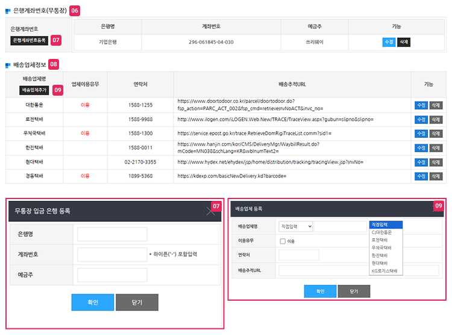The image size is (452, 335).
Task: Confirm courier registration with 확인
Action: 320,291
